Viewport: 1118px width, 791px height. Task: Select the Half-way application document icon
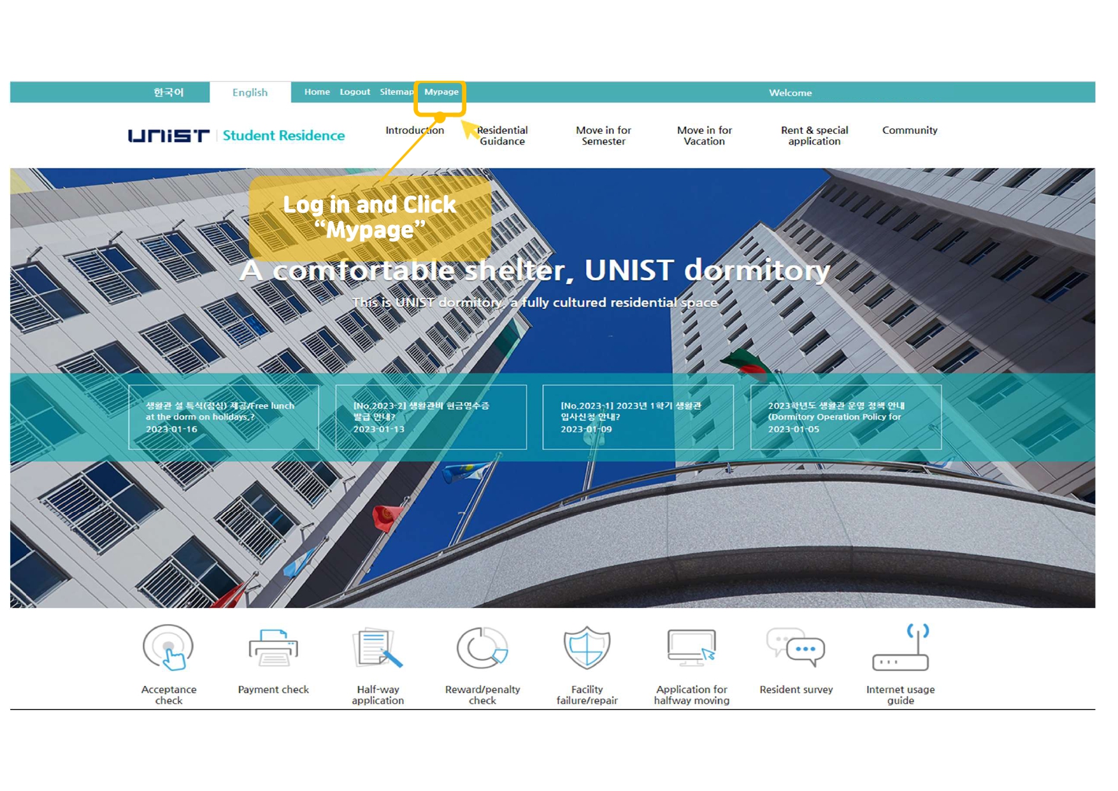[x=378, y=648]
